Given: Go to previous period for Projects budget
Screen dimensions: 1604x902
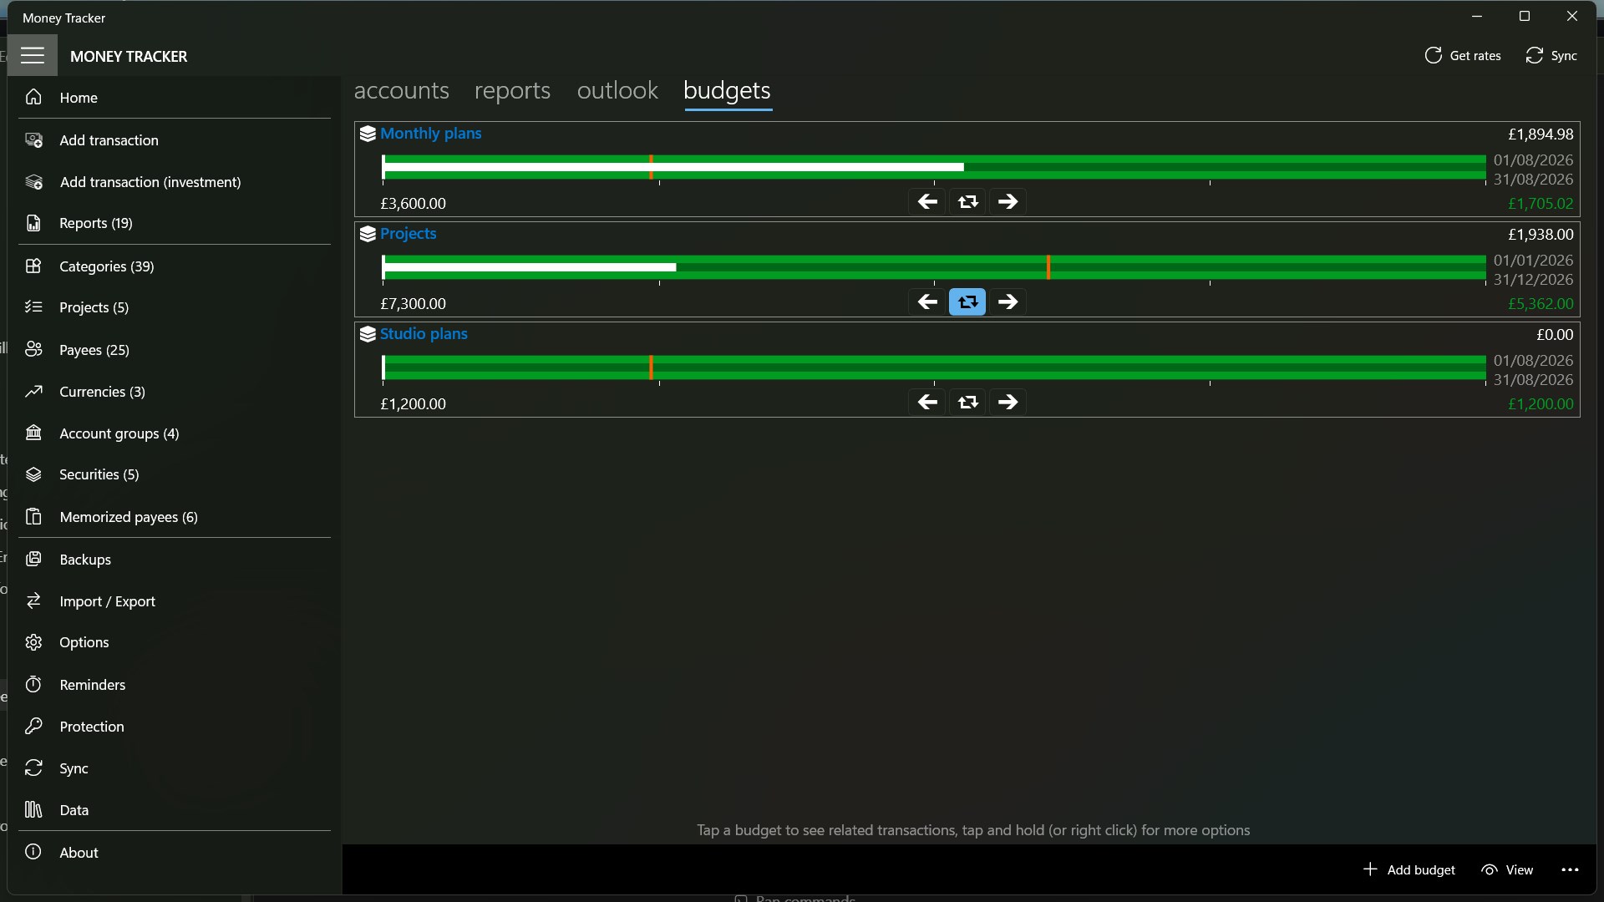Looking at the screenshot, I should [x=927, y=302].
